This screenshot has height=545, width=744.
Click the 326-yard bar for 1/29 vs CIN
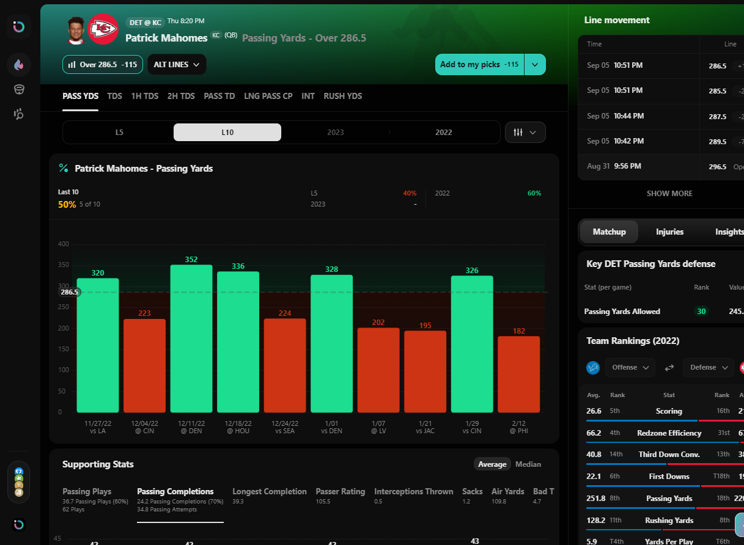point(472,344)
